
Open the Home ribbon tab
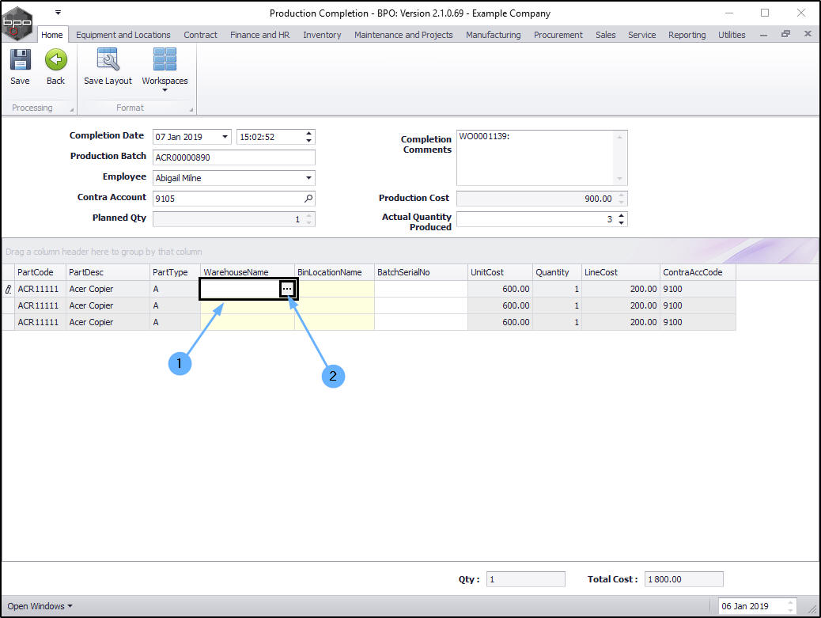tap(52, 35)
